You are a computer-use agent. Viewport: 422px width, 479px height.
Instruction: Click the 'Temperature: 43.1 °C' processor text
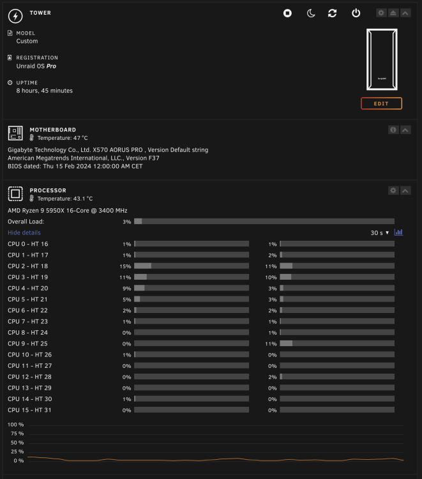pyautogui.click(x=65, y=199)
